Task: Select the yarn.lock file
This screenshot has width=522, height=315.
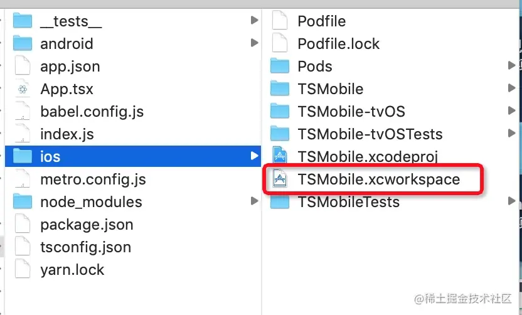Action: click(72, 270)
